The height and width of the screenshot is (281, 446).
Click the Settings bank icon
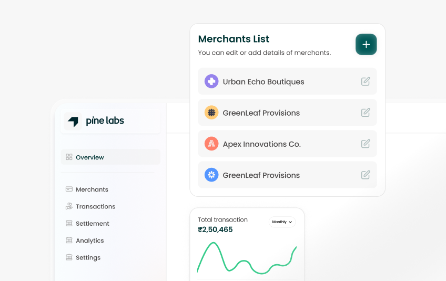(69, 257)
